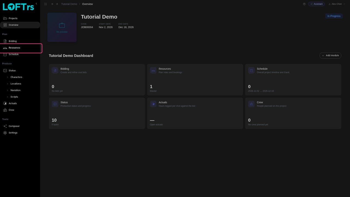Collapse the sidebar with the chevron

click(x=36, y=4)
